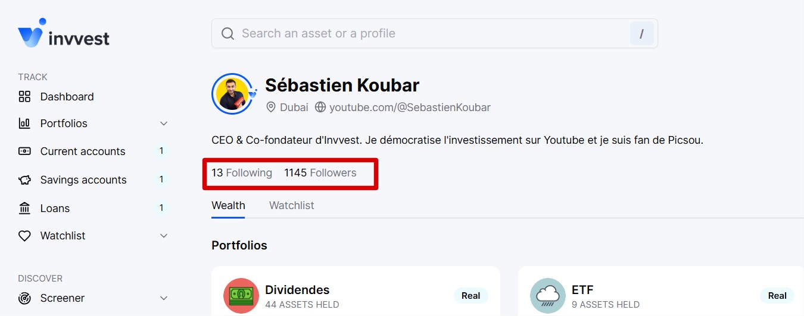Select the Wealth profile tab
804x316 pixels.
pos(228,206)
